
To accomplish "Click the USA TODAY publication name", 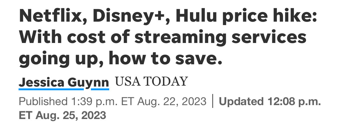I will click(x=151, y=82).
